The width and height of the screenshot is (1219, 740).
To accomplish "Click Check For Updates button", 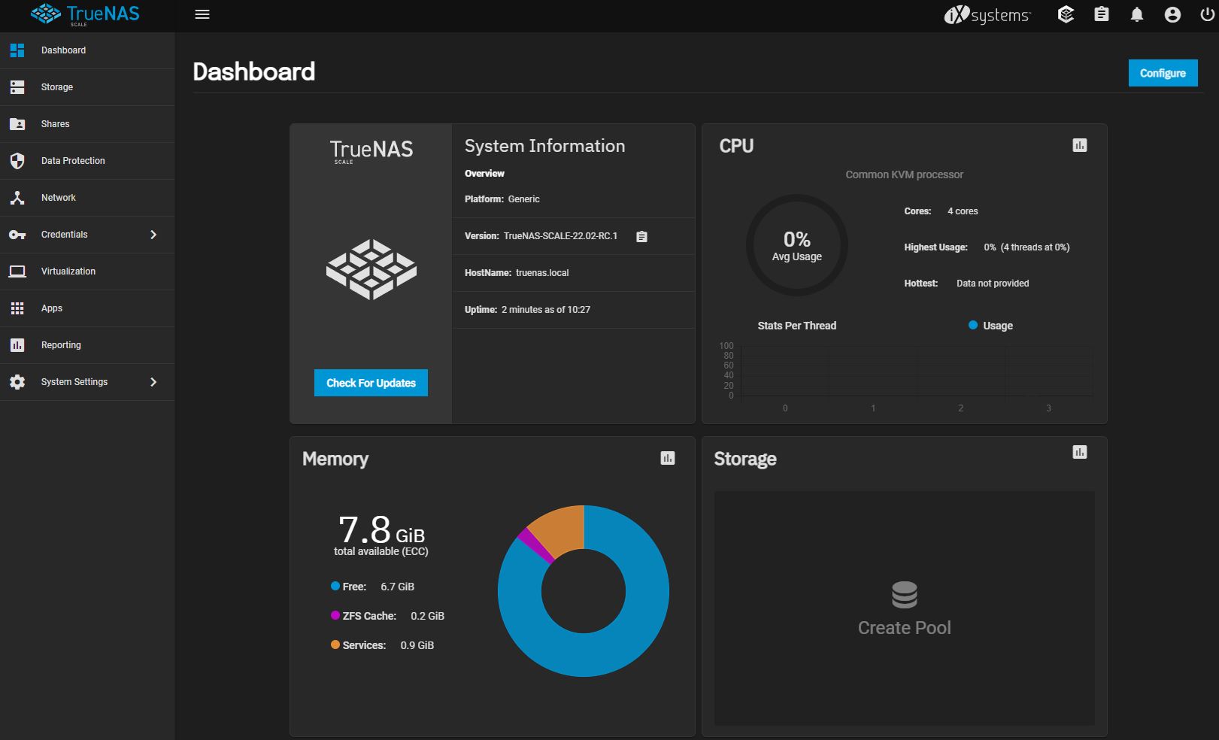I will coord(371,383).
